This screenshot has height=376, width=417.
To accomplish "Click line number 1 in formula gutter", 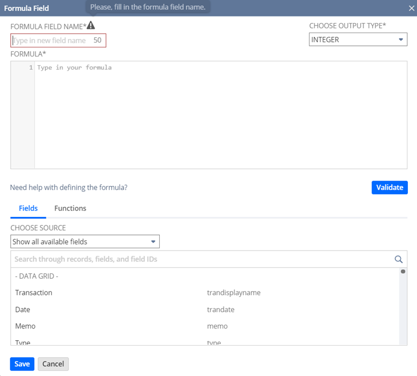I will pyautogui.click(x=30, y=68).
